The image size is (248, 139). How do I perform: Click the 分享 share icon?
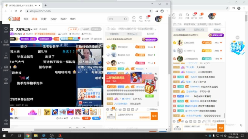(x=85, y=39)
